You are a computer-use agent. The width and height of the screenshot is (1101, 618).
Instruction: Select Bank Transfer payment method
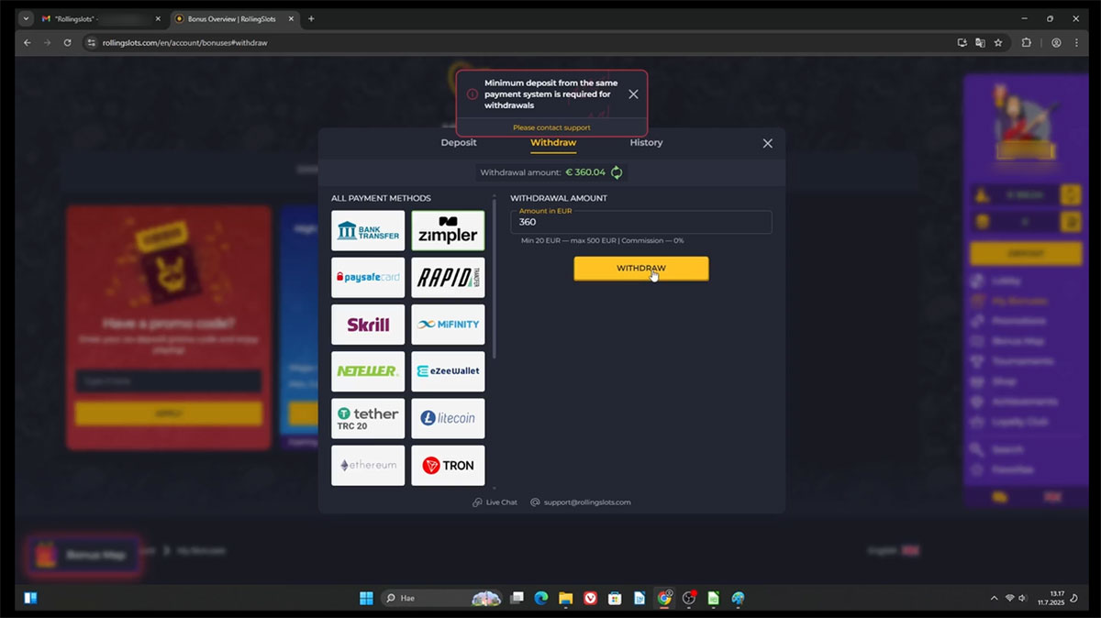pyautogui.click(x=368, y=230)
